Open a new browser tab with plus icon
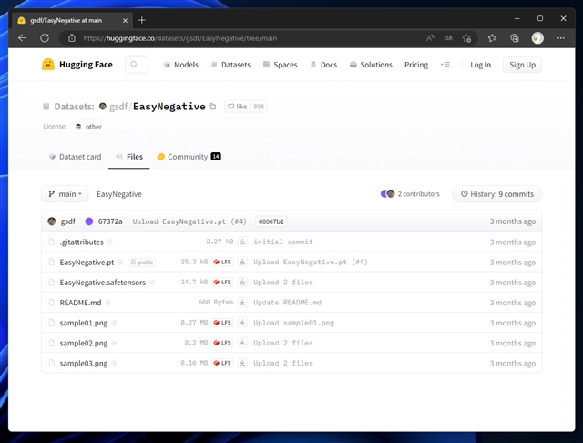The width and height of the screenshot is (583, 443). pyautogui.click(x=142, y=20)
